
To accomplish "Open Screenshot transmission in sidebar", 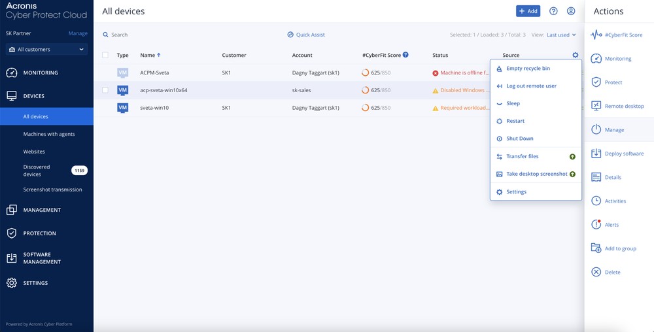I will [52, 190].
